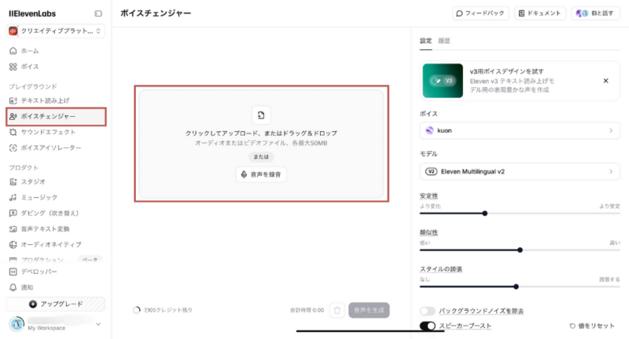Open ホーム from the sidebar
This screenshot has width=629, height=339.
coord(29,51)
